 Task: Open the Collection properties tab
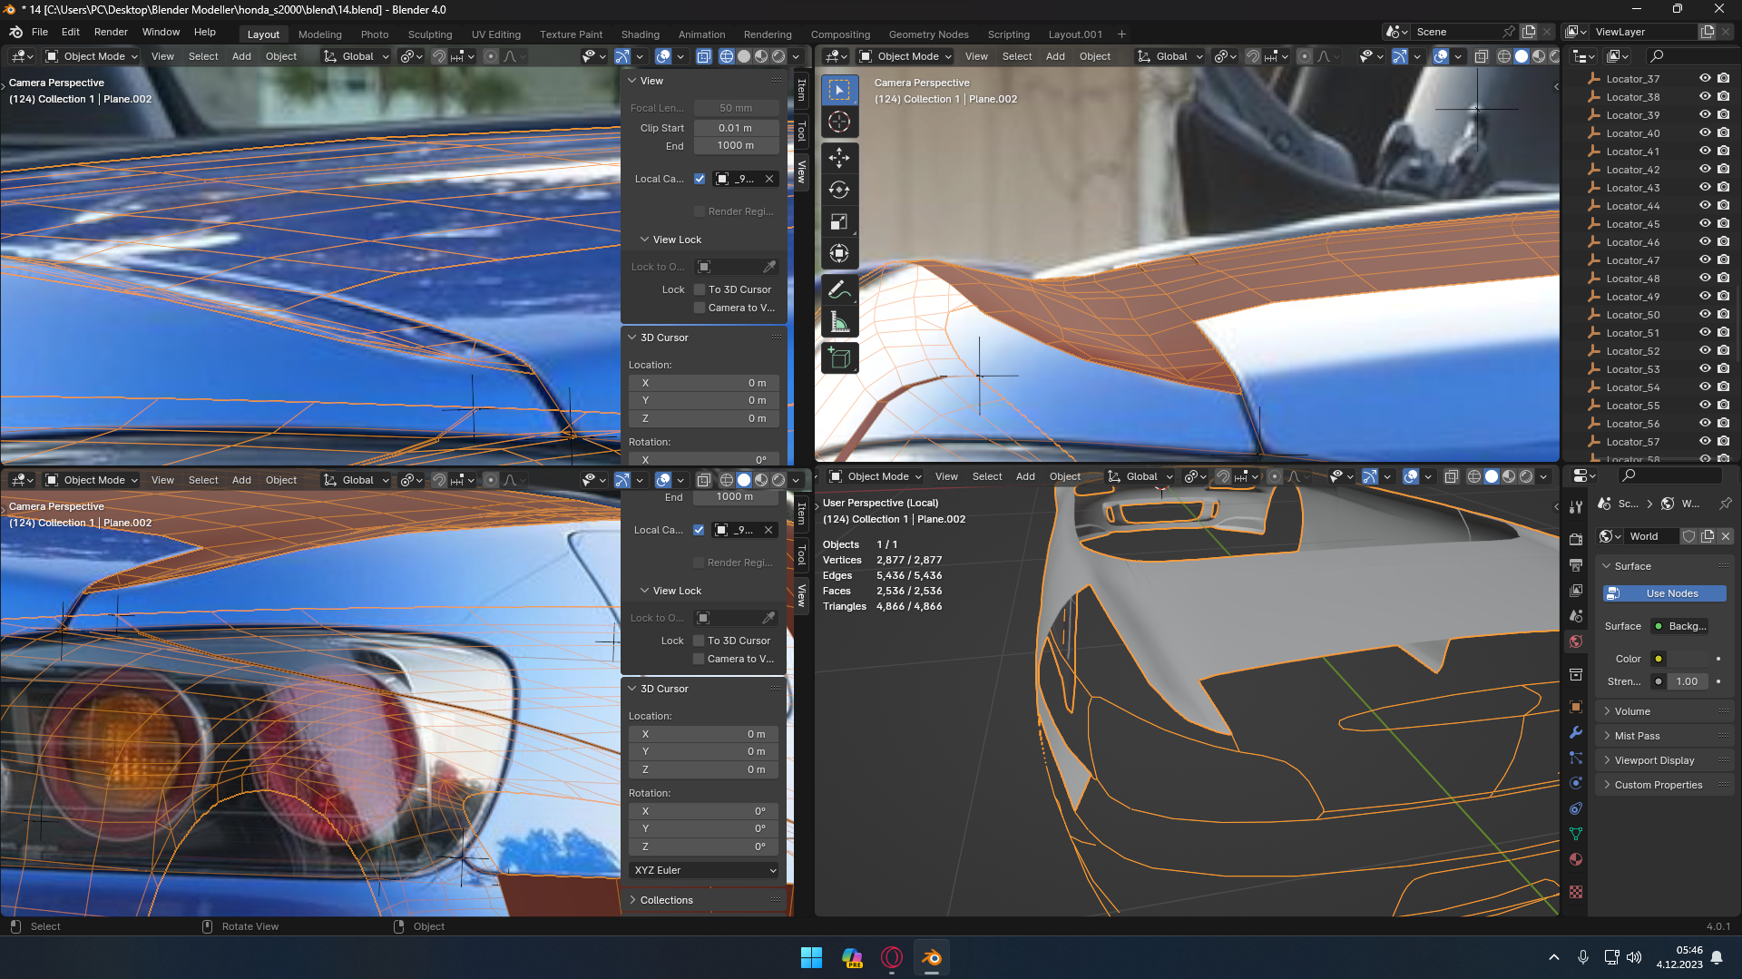[1576, 674]
